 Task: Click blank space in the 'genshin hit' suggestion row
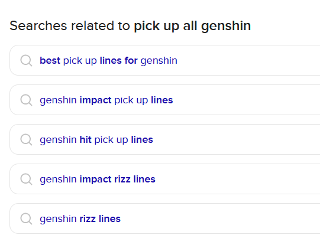[x=235, y=139]
